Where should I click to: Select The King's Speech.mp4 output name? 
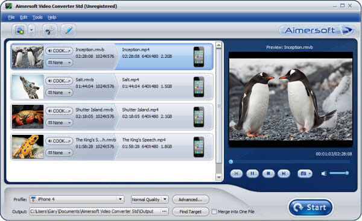144,140
